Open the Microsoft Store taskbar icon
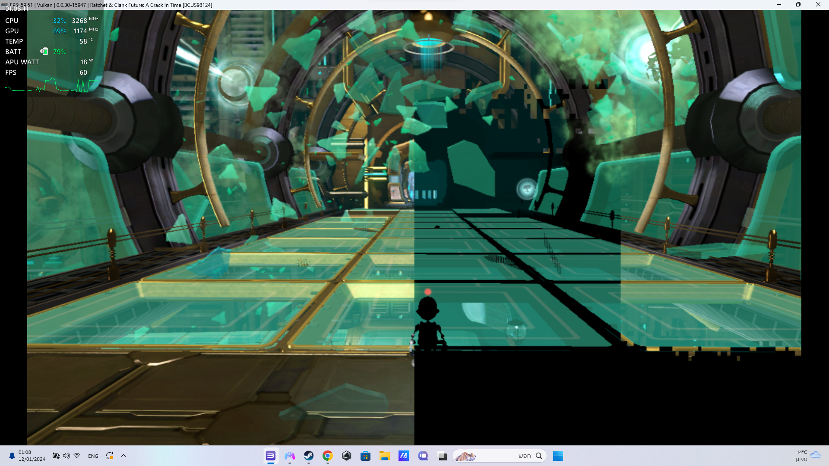The height and width of the screenshot is (466, 829). coord(365,456)
